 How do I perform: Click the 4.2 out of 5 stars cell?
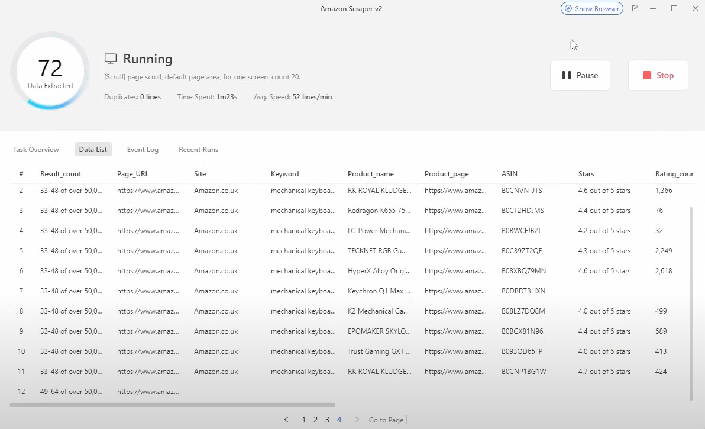pos(604,231)
